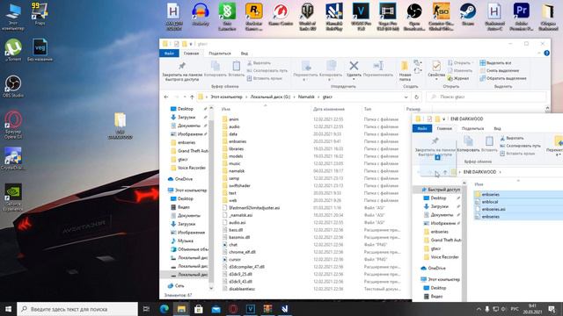The image size is (563, 316).
Task: Select the bass.dll file
Action: click(236, 230)
